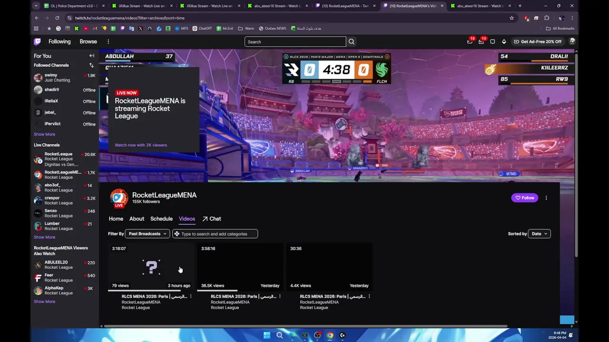Open crespor live channel in sidebar
This screenshot has height=342, width=609.
click(65, 200)
